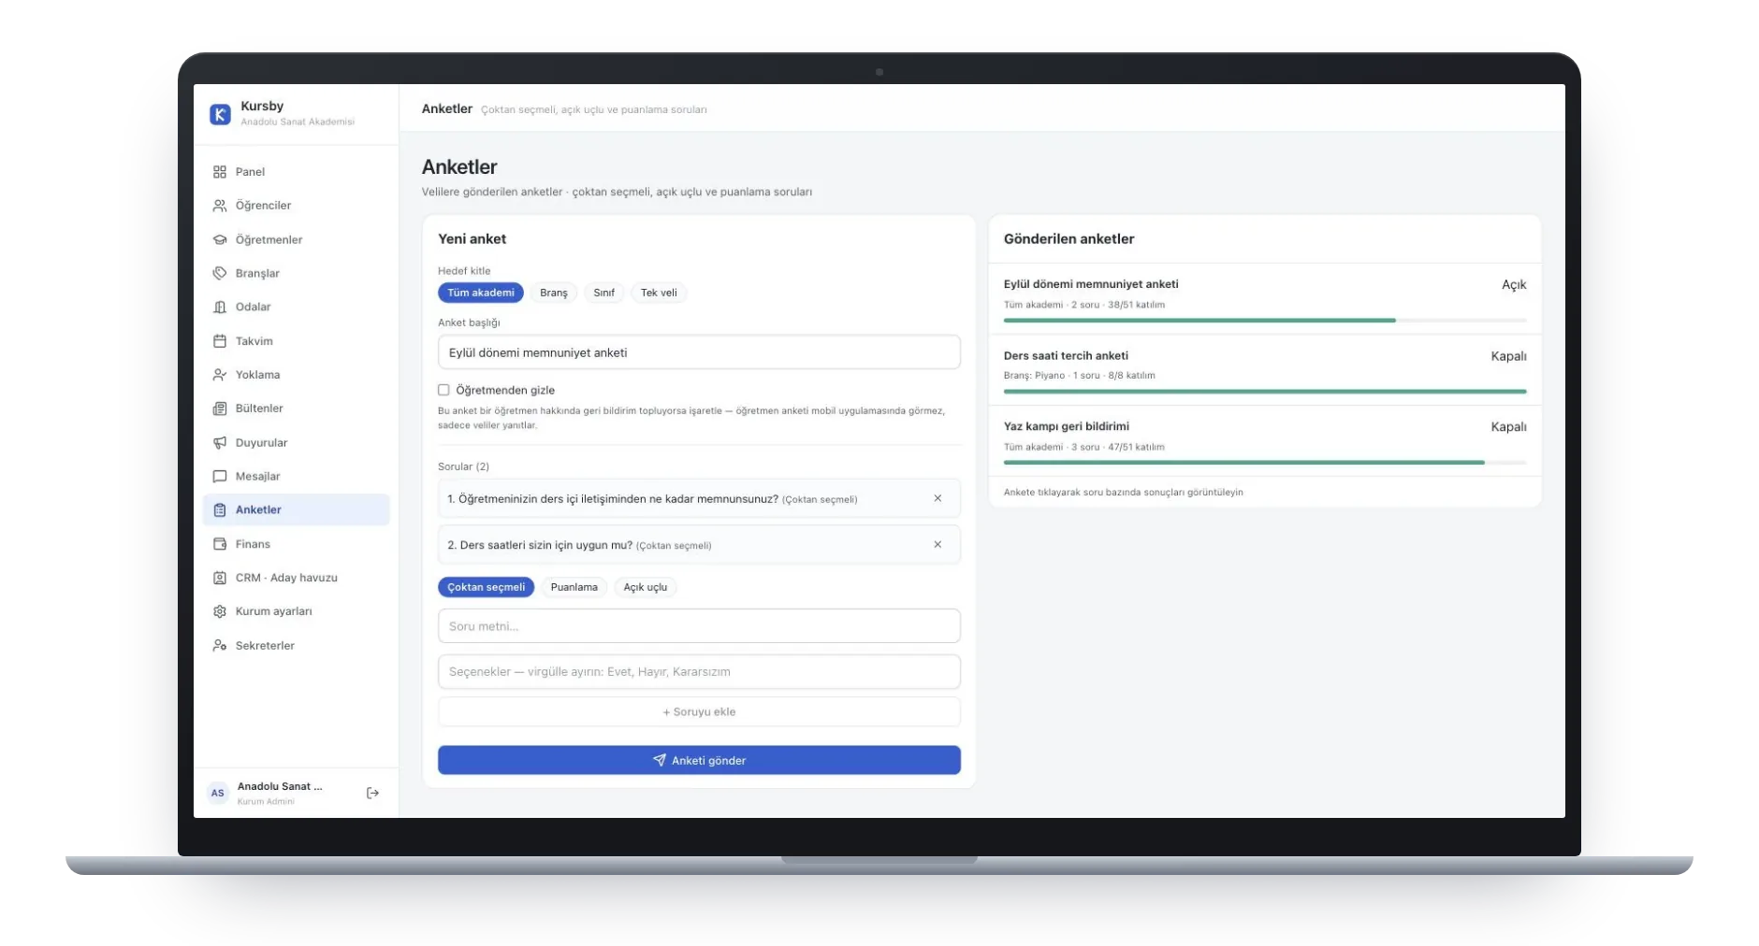Image resolution: width=1759 pixels, height=946 pixels.
Task: Open Ders saati tercih anketi results
Action: click(1264, 370)
